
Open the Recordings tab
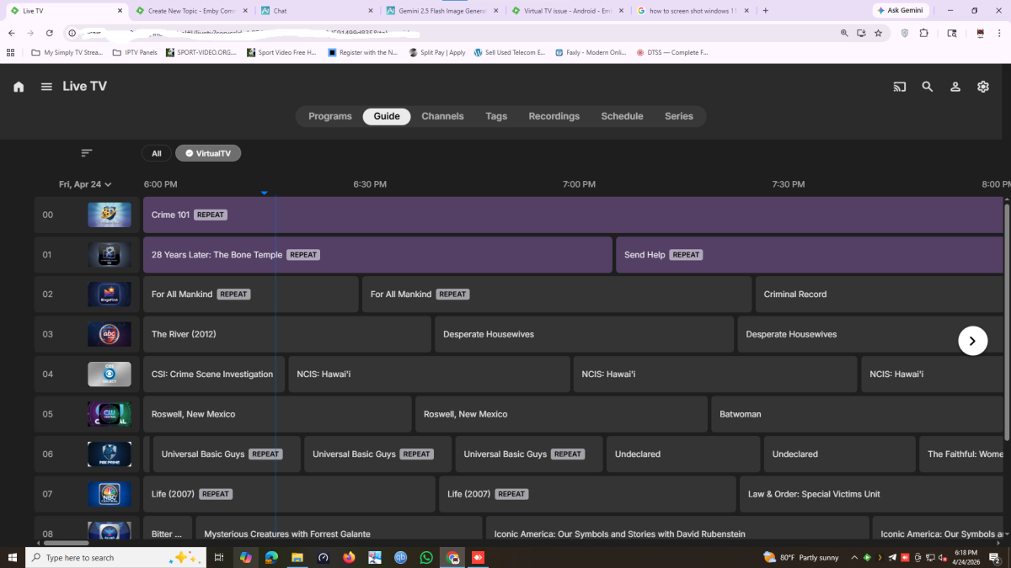click(554, 116)
